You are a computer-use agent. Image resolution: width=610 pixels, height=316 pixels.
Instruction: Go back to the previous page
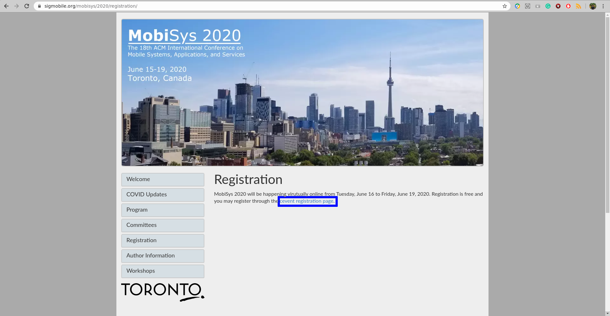pos(6,6)
